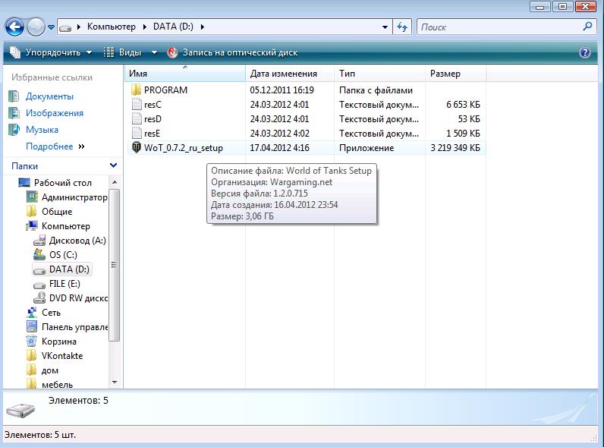Click Запись на оптический диск
The width and height of the screenshot is (604, 447).
231,52
